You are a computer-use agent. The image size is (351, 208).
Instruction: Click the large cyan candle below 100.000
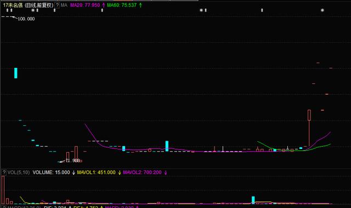coord(16,73)
